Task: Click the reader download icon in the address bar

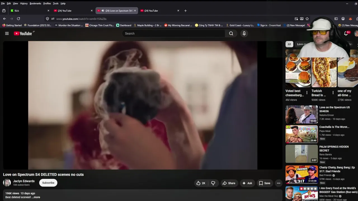Action: point(302,19)
